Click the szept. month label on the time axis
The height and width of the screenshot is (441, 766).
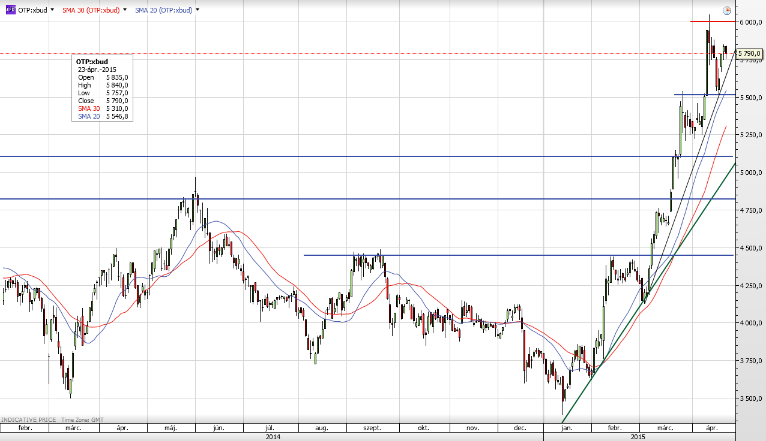(x=372, y=428)
